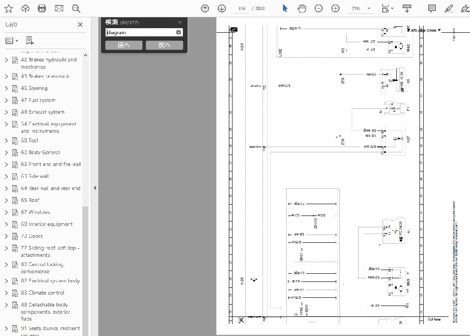Click the 次へ next result button
The height and width of the screenshot is (336, 470).
(164, 45)
